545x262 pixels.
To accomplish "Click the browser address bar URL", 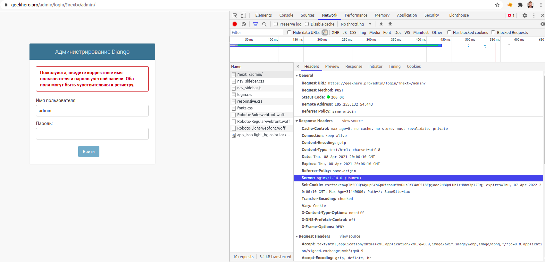I will coord(53,5).
